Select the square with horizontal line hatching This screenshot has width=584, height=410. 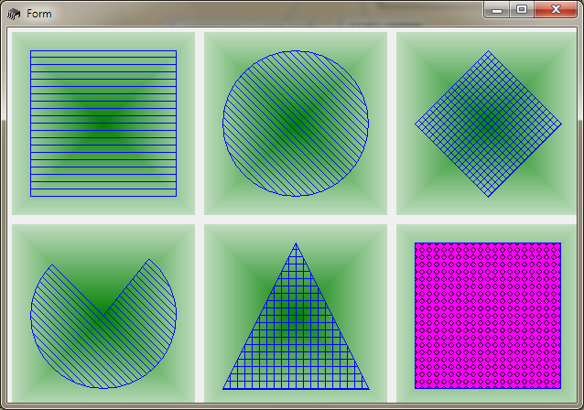(103, 124)
